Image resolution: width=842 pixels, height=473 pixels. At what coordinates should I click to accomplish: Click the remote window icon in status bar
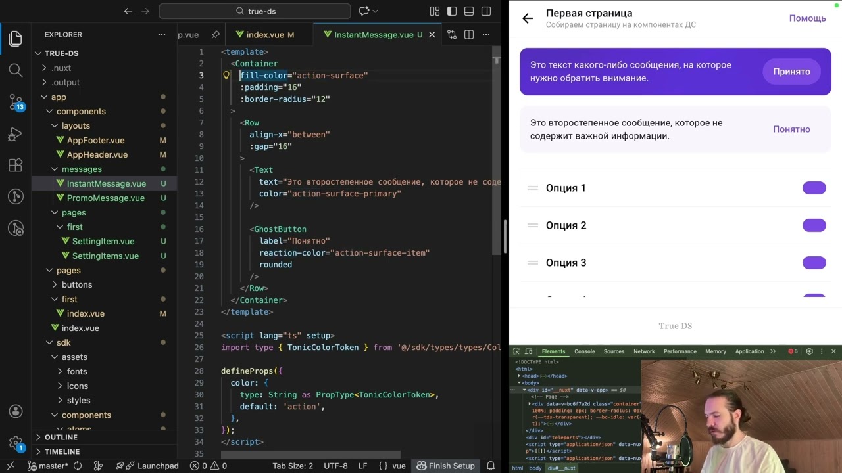tap(10, 466)
